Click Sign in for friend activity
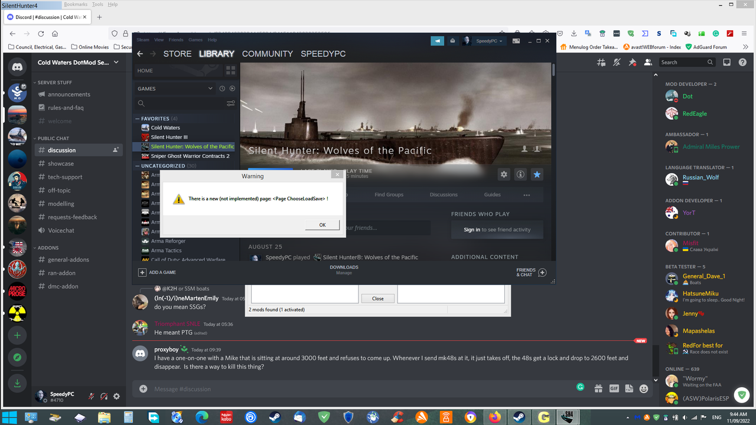Viewport: 756px width, 425px height. click(x=472, y=230)
